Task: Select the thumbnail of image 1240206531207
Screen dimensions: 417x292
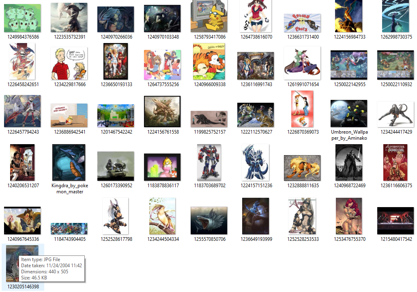Action: click(22, 162)
